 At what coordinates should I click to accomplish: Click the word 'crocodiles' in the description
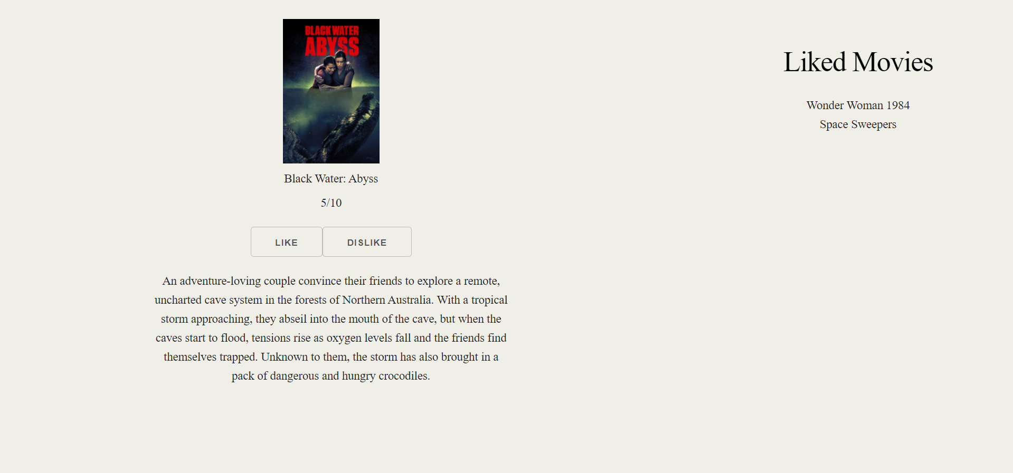click(x=403, y=376)
